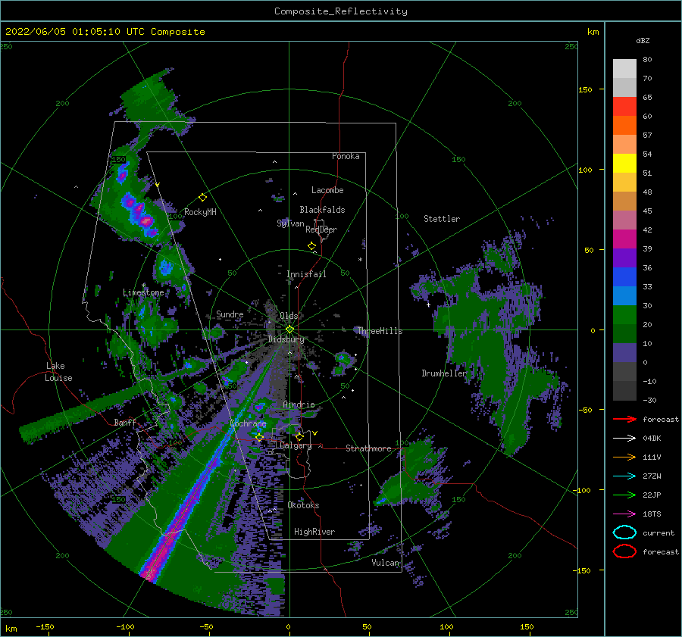Click the Vulcan city label

386,563
